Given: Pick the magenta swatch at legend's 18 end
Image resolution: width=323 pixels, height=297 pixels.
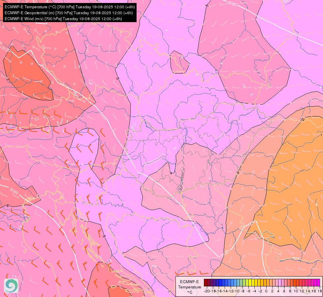Looking at the screenshot, I should pyautogui.click(x=318, y=282).
